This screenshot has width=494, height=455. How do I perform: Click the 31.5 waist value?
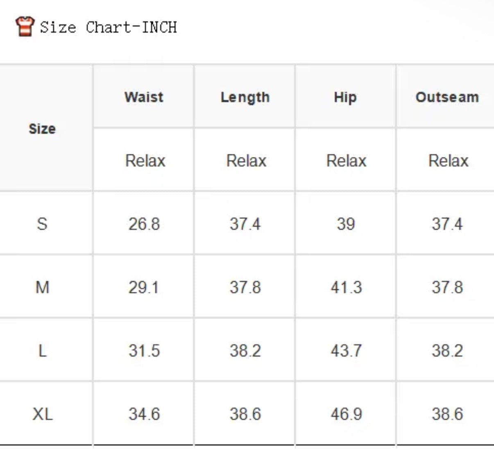coord(144,350)
